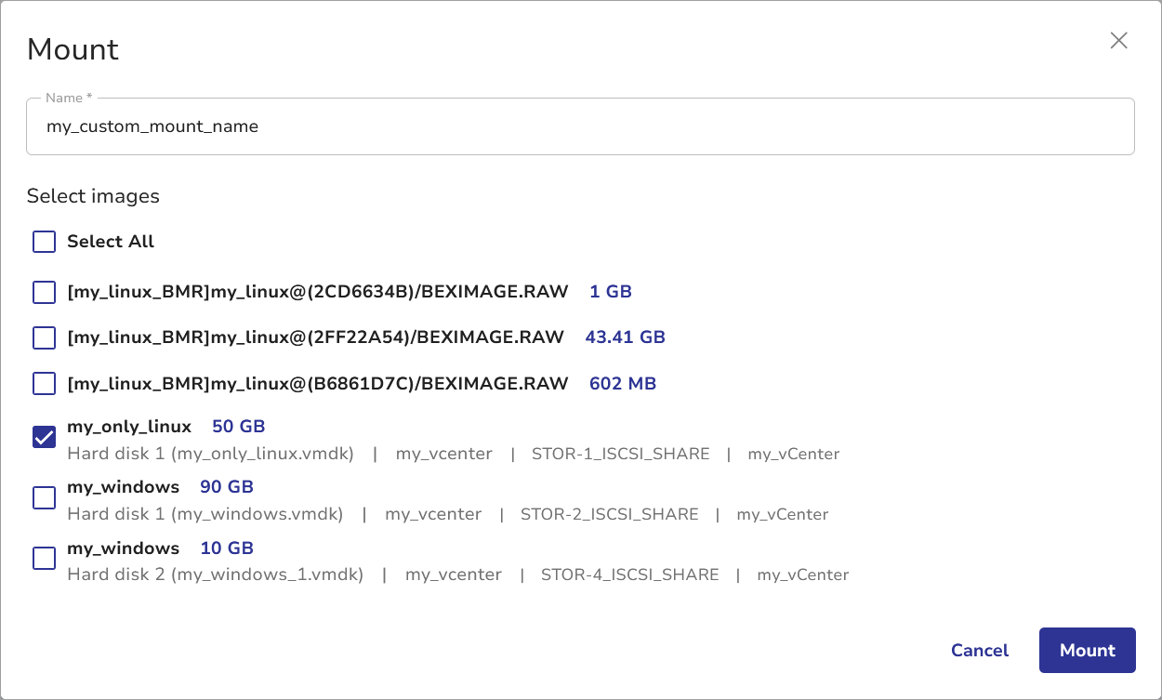Close the Mount dialog with the X icon
This screenshot has width=1162, height=700.
point(1118,40)
